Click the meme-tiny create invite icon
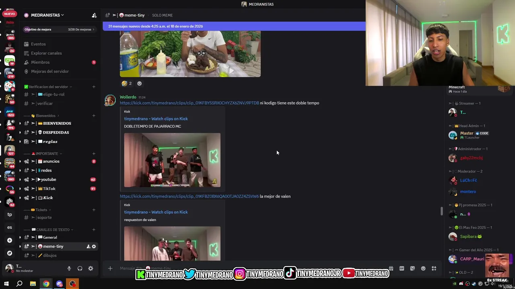Viewport: 515px width, 289px height. [x=89, y=246]
